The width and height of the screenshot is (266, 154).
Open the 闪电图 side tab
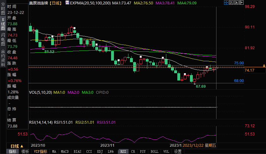[3, 39]
